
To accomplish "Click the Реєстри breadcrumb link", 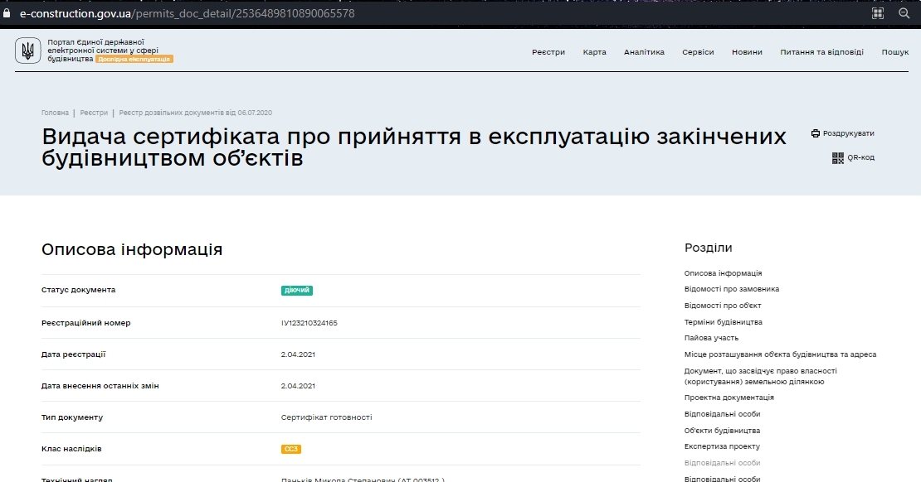I will pyautogui.click(x=94, y=113).
